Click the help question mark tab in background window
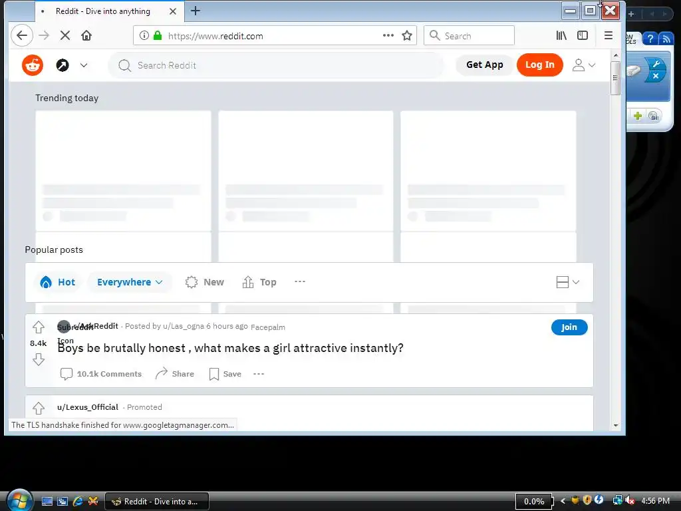Screen dimensions: 681x511 (x=650, y=39)
